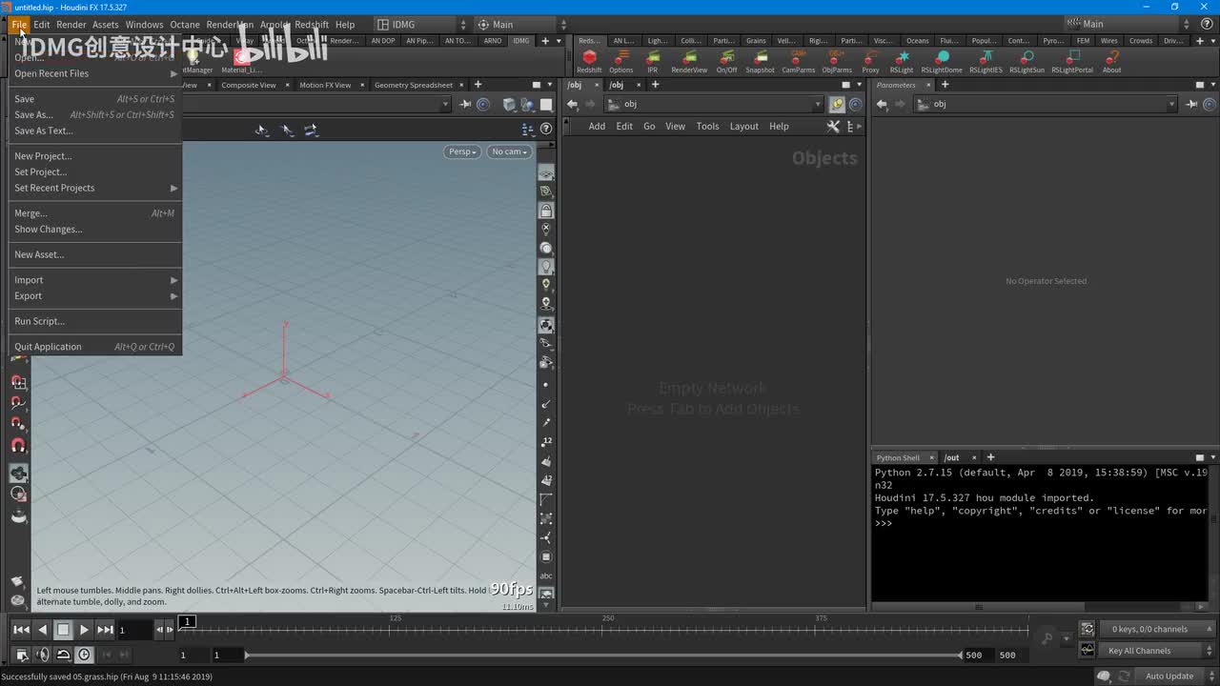Switch to the Geometry Spreadsheet tab

coord(413,85)
